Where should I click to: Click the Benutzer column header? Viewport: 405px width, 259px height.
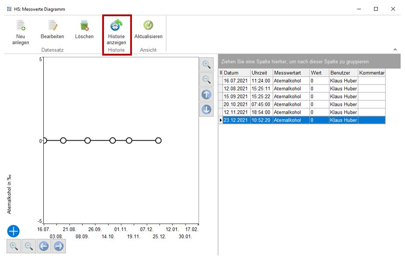343,73
